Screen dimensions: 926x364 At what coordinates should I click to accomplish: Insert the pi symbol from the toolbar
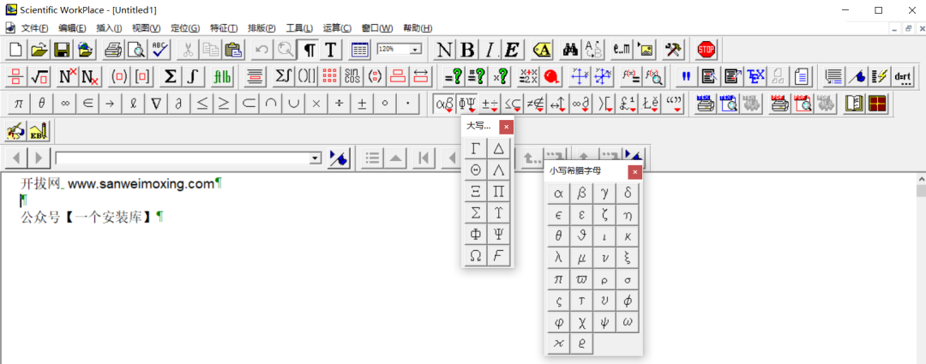coord(19,104)
